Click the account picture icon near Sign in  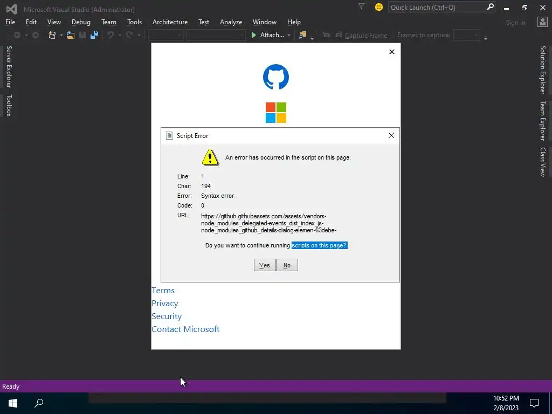pyautogui.click(x=542, y=22)
